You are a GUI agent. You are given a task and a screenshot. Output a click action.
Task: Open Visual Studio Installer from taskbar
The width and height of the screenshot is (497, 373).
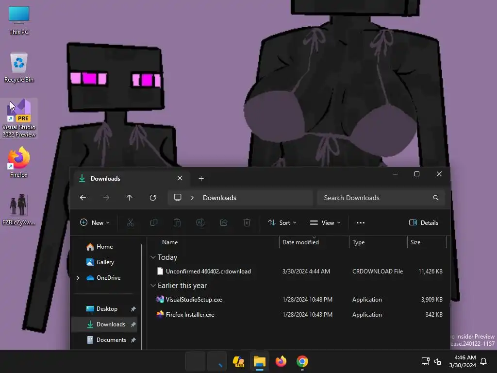click(238, 361)
